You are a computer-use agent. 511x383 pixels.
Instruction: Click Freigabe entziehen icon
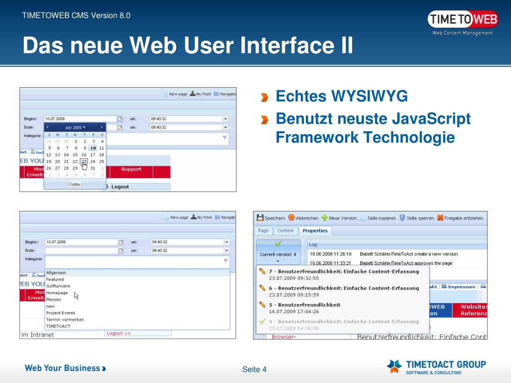tap(440, 217)
